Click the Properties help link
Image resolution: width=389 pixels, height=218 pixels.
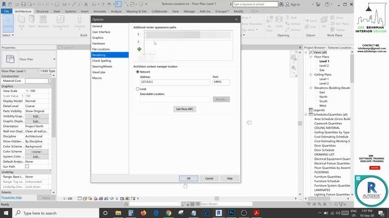pos(12,197)
